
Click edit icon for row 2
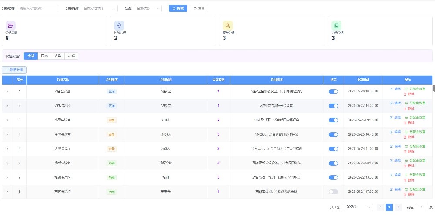point(391,103)
